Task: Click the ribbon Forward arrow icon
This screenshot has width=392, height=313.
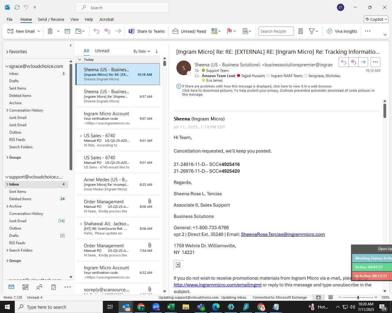Action: tap(118, 31)
